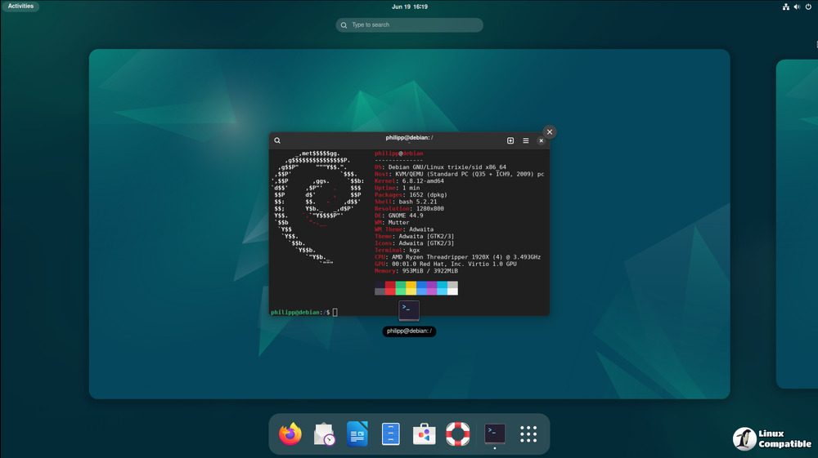Launch Firefox from the dock
This screenshot has width=818, height=458.
click(x=290, y=434)
